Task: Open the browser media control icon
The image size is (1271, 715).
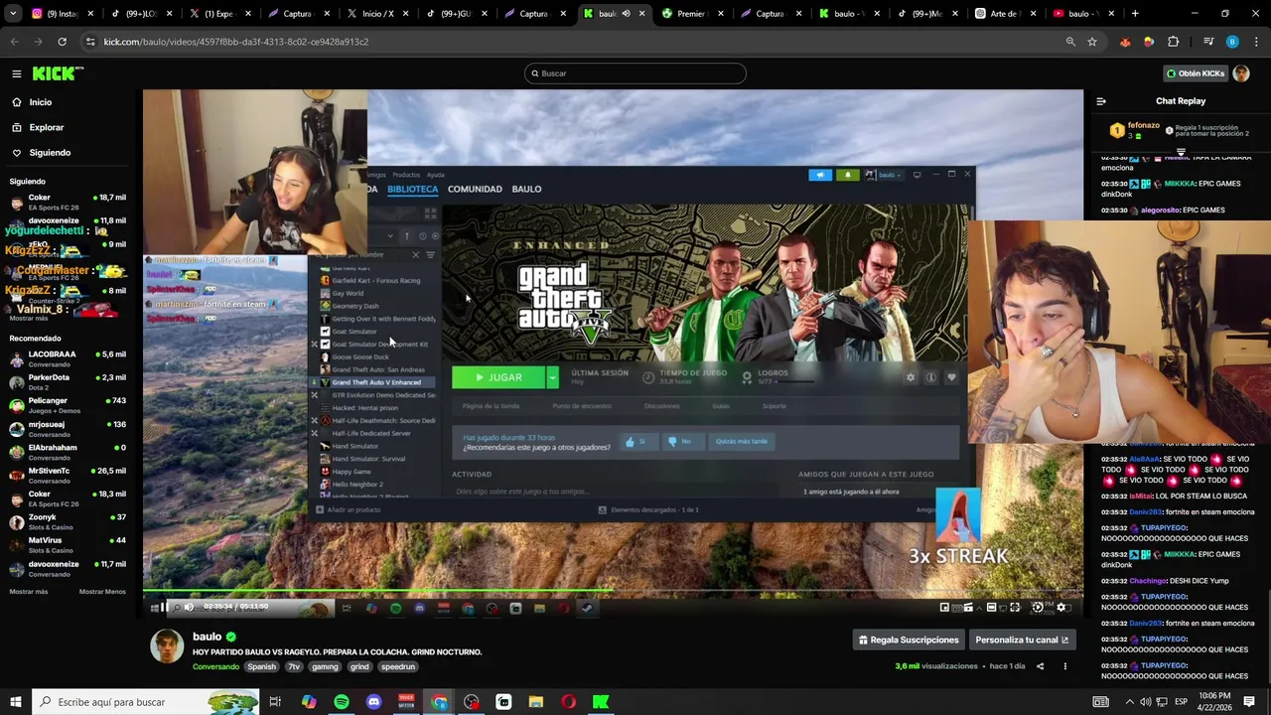Action: coord(1208,42)
